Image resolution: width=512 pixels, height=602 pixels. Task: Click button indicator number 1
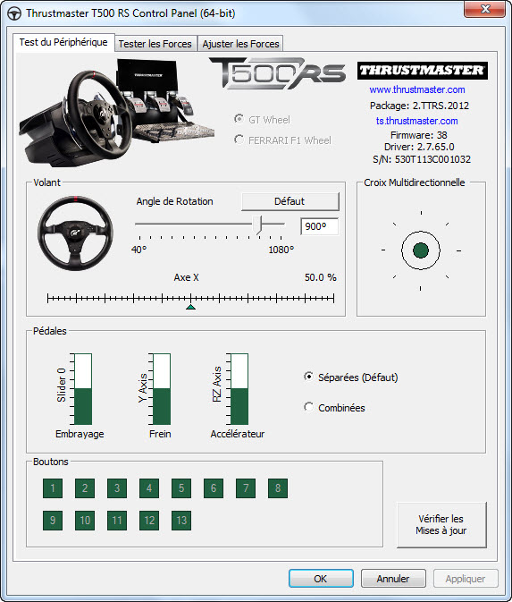tap(53, 488)
